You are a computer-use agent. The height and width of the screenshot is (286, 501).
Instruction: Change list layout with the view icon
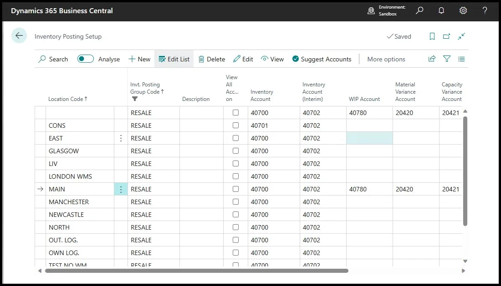pos(461,59)
